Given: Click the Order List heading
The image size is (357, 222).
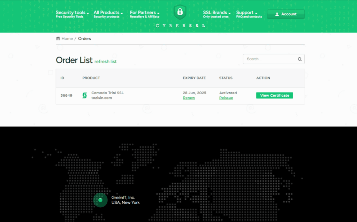Looking at the screenshot, I should tap(74, 60).
